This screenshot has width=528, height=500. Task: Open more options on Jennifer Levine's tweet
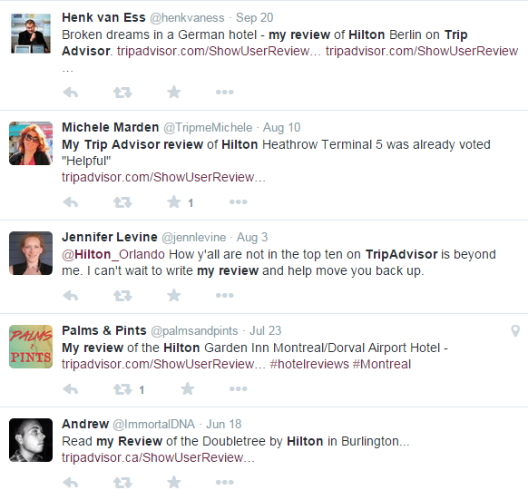pos(225,296)
